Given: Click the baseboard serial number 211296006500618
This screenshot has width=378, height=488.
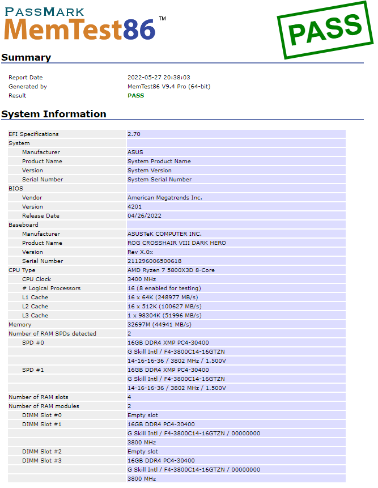Looking at the screenshot, I should tap(154, 261).
